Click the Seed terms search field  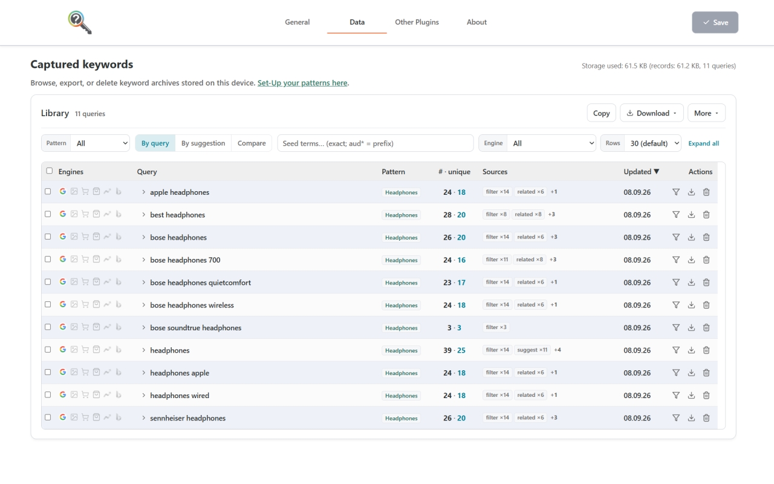coord(376,143)
